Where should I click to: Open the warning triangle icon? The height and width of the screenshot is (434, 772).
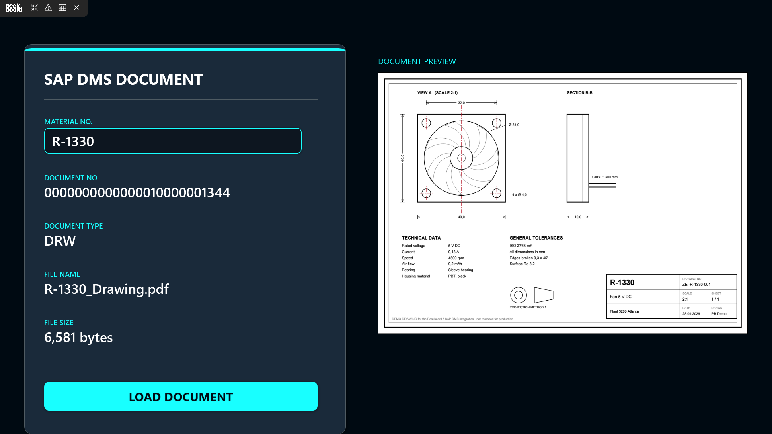click(x=48, y=8)
